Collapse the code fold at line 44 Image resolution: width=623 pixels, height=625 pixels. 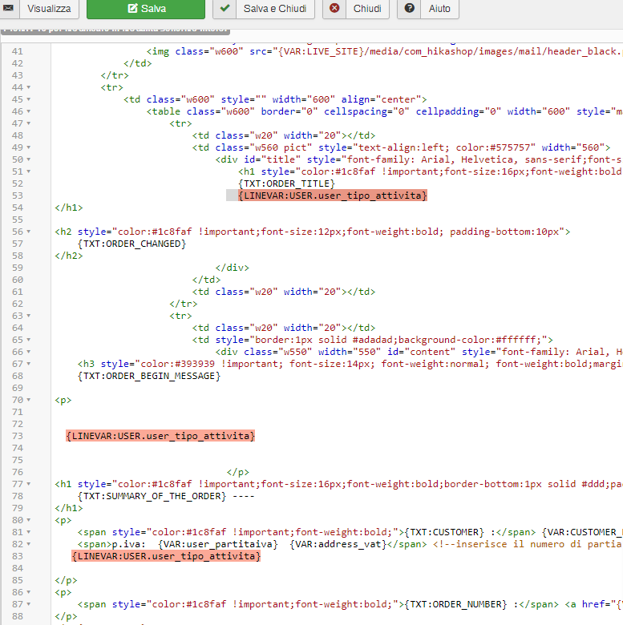point(29,87)
